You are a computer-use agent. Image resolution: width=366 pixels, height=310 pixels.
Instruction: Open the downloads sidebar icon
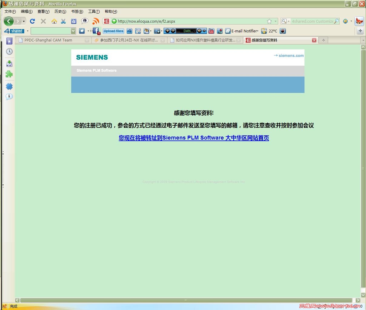9,64
